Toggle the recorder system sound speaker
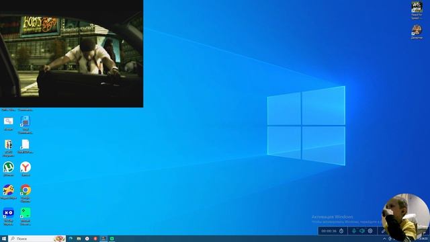Screen dimensions: 430x242 (x=362, y=231)
